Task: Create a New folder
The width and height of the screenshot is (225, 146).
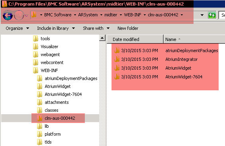Action: pyautogui.click(x=128, y=28)
